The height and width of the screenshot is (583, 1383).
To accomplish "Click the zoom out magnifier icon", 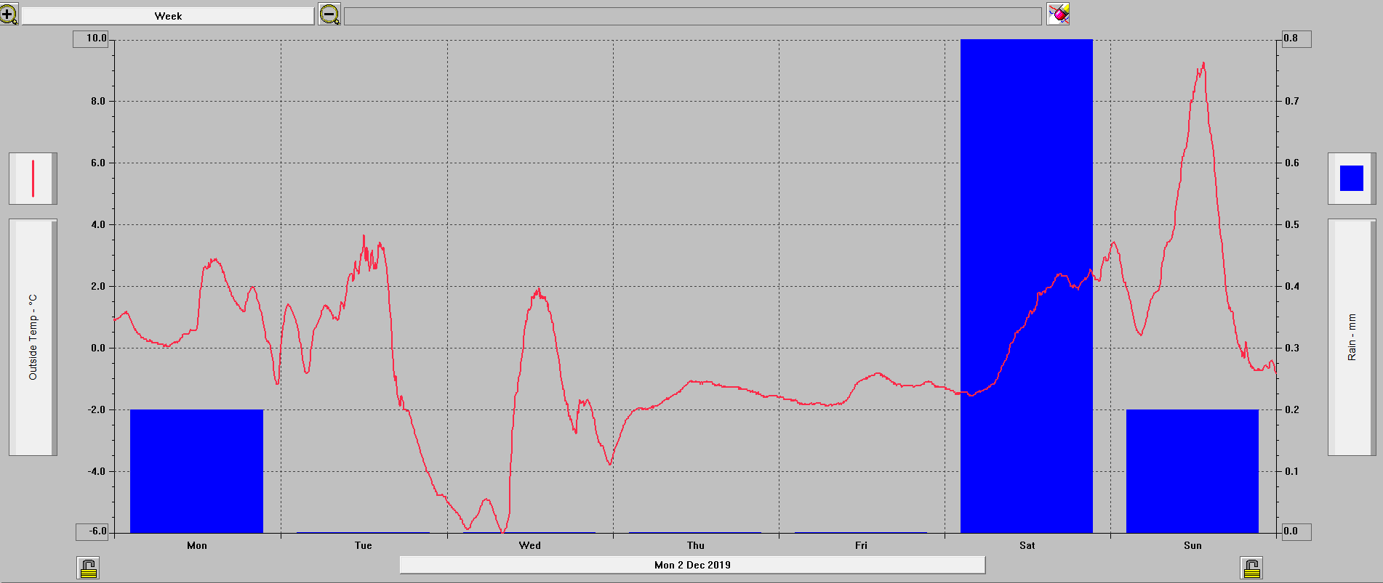I will pos(329,15).
